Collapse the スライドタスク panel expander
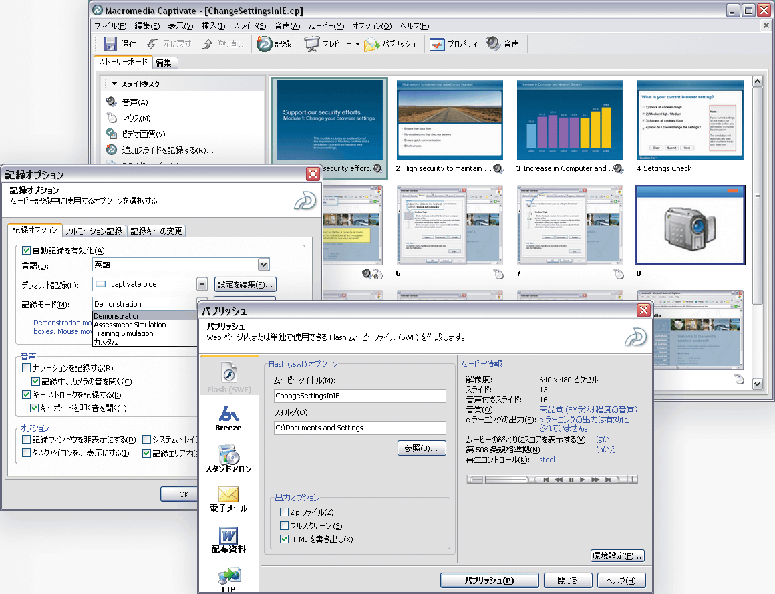 coord(115,84)
